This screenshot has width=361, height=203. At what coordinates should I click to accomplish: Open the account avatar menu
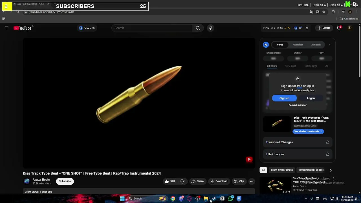349,28
